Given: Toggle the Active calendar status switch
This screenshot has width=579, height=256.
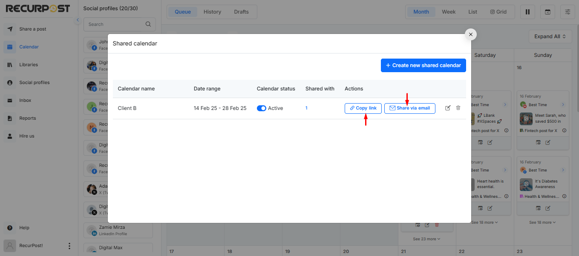Looking at the screenshot, I should click(x=262, y=108).
